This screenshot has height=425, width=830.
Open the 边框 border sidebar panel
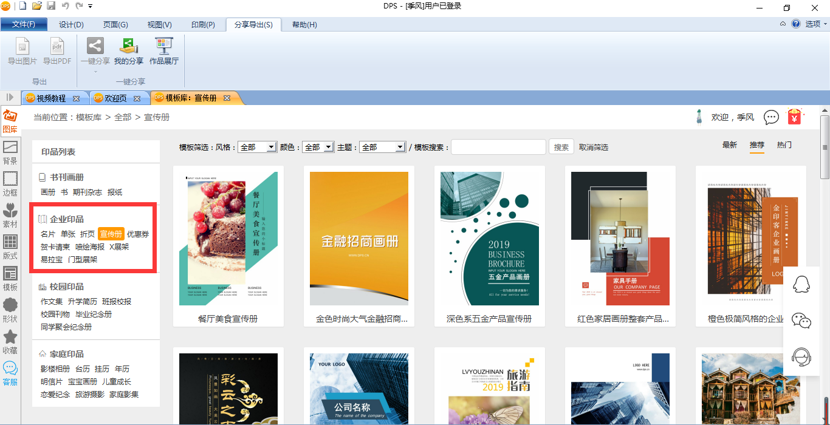point(10,184)
